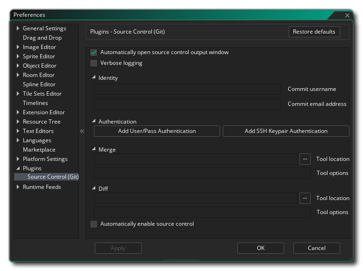Collapse the Plugins tree node

(18, 168)
